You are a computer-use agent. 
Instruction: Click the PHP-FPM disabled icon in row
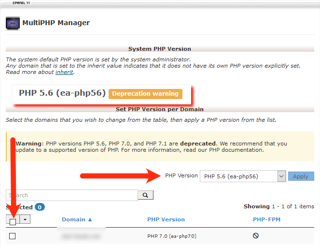coord(256,236)
